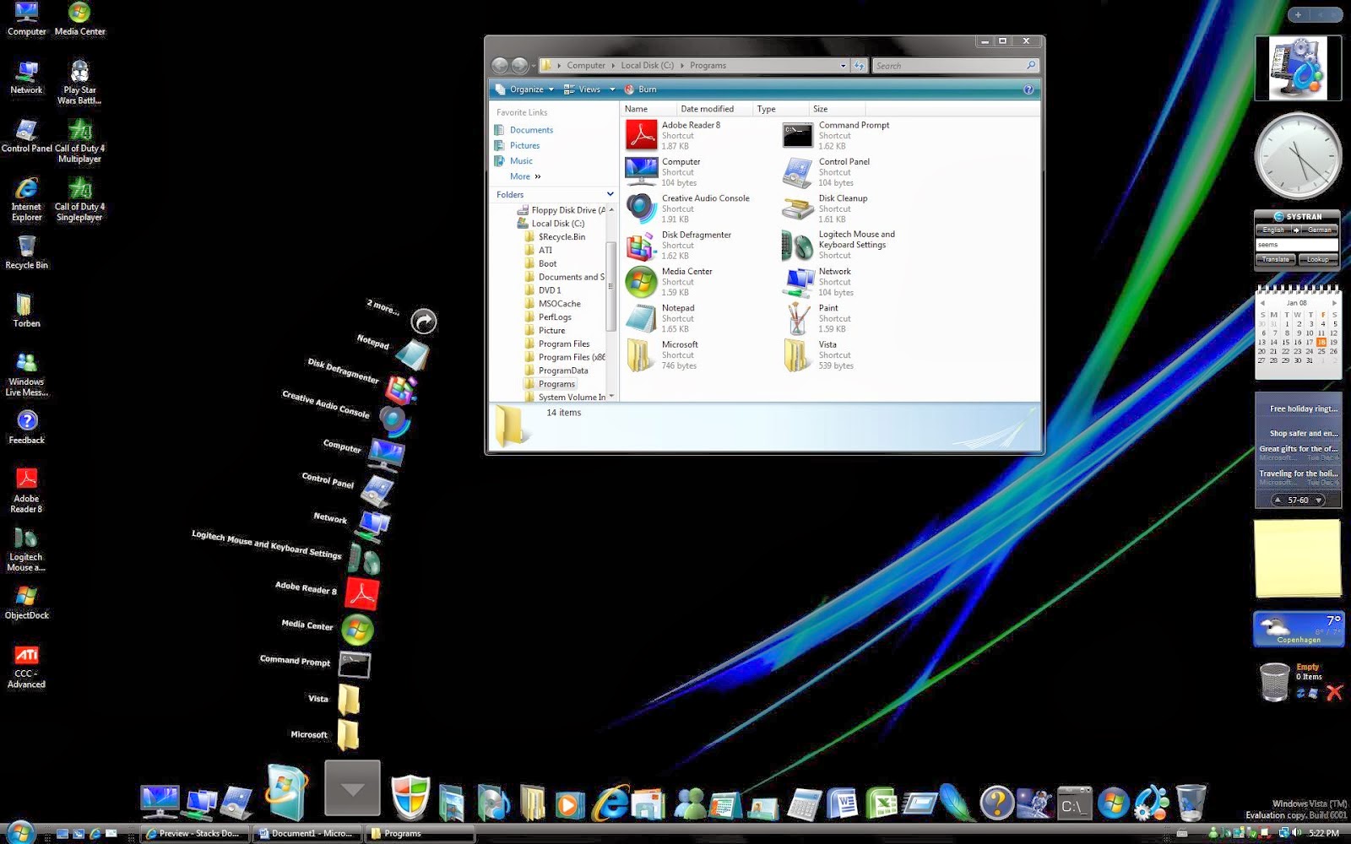Click the stack's down-arrow tile in the dock

[x=352, y=787]
